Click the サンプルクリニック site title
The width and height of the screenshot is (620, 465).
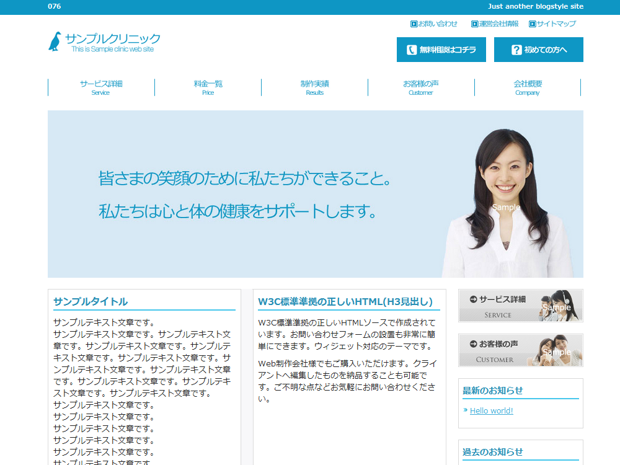pos(113,38)
